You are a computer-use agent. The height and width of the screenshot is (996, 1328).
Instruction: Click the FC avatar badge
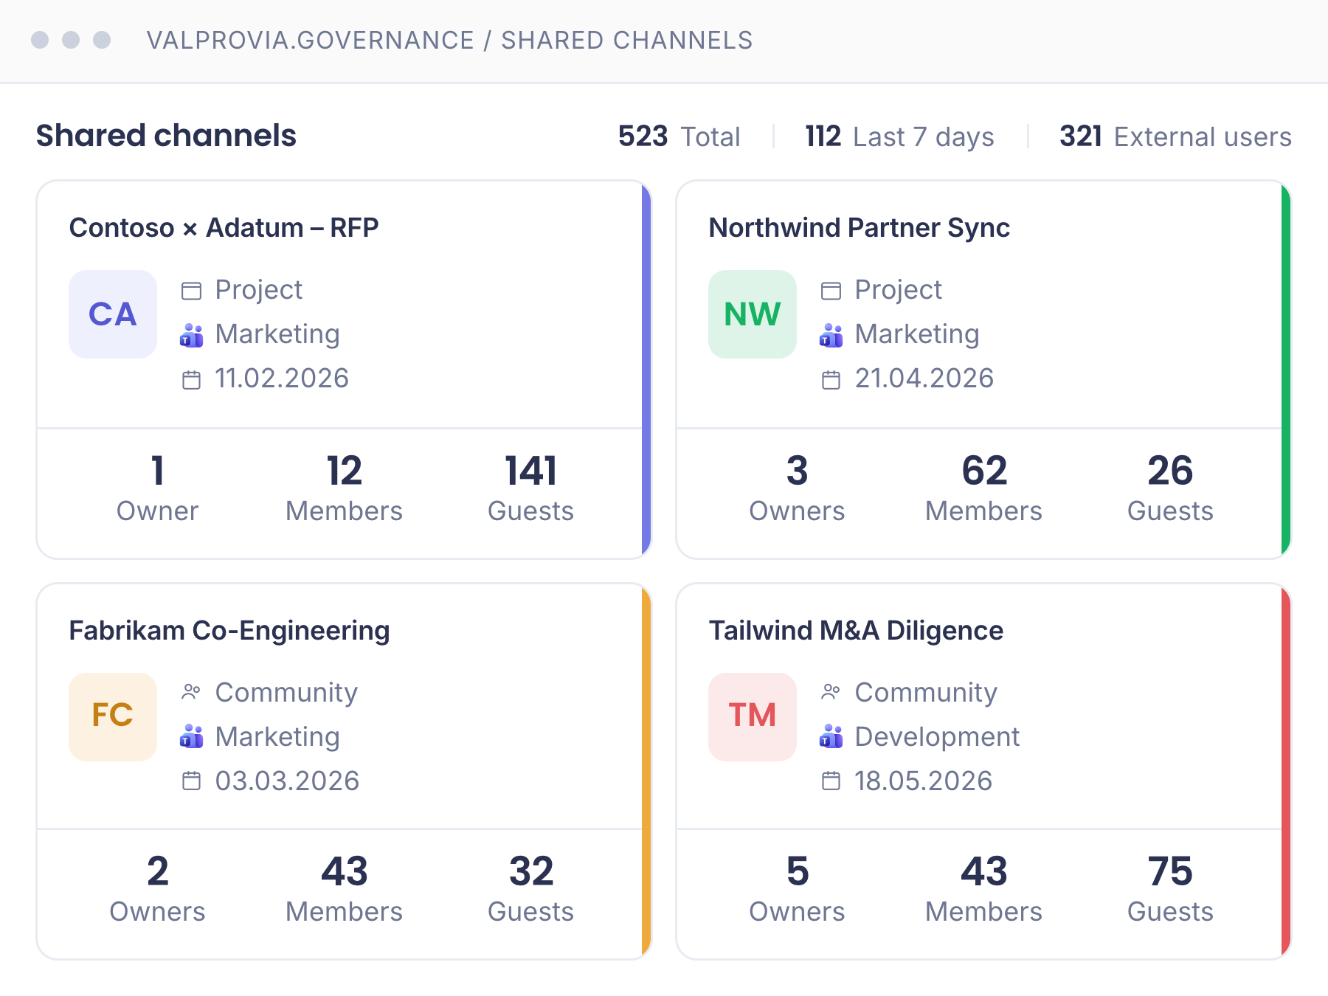pyautogui.click(x=113, y=716)
